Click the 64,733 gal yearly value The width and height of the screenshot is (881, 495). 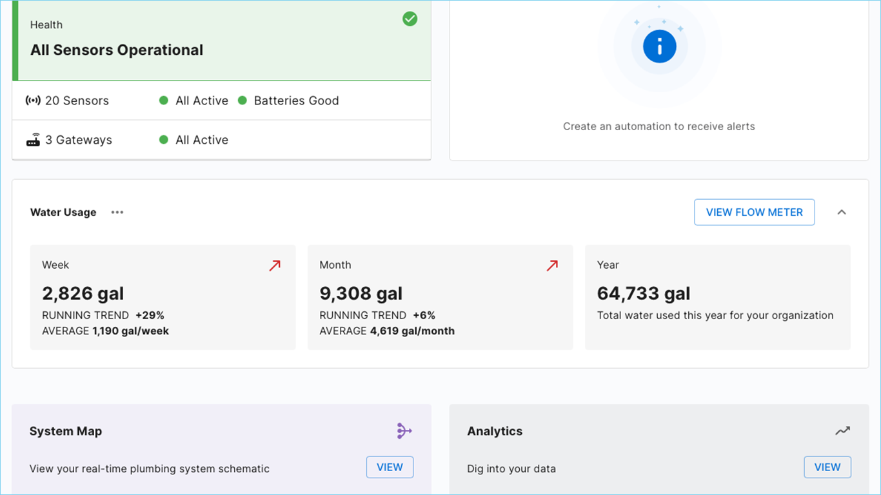[644, 294]
